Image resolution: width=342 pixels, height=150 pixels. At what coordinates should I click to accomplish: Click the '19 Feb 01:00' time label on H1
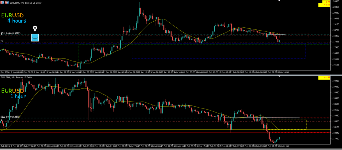[282, 147]
